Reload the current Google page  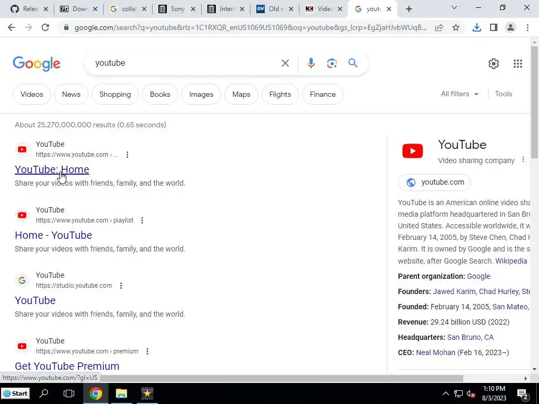point(45,27)
